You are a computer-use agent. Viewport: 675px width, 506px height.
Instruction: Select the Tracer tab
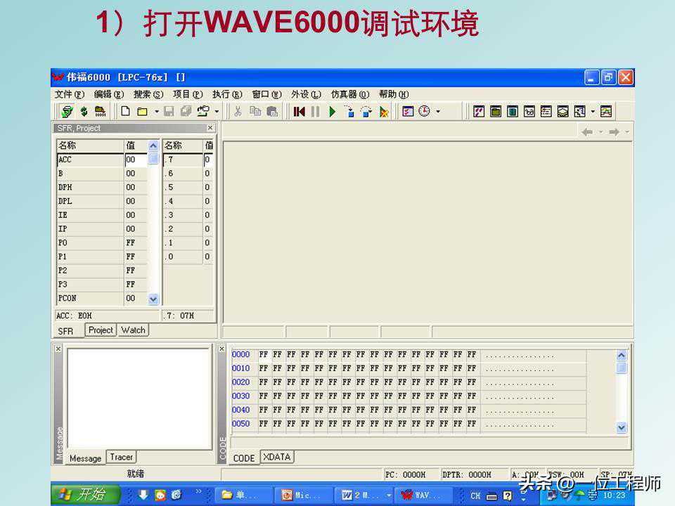tap(121, 457)
